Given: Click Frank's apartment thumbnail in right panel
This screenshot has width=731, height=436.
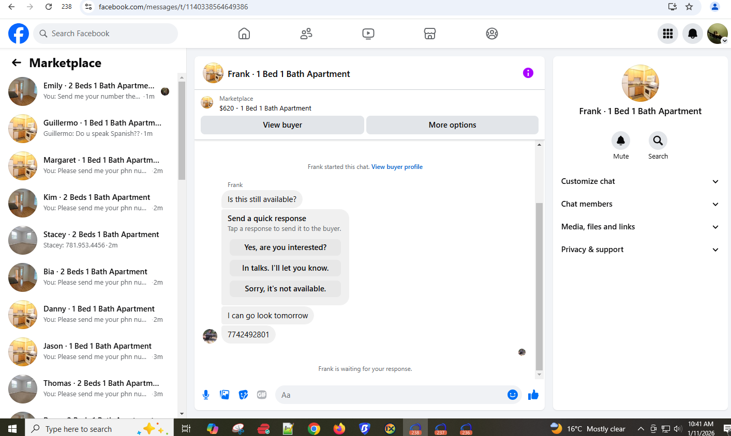Looking at the screenshot, I should tap(640, 83).
